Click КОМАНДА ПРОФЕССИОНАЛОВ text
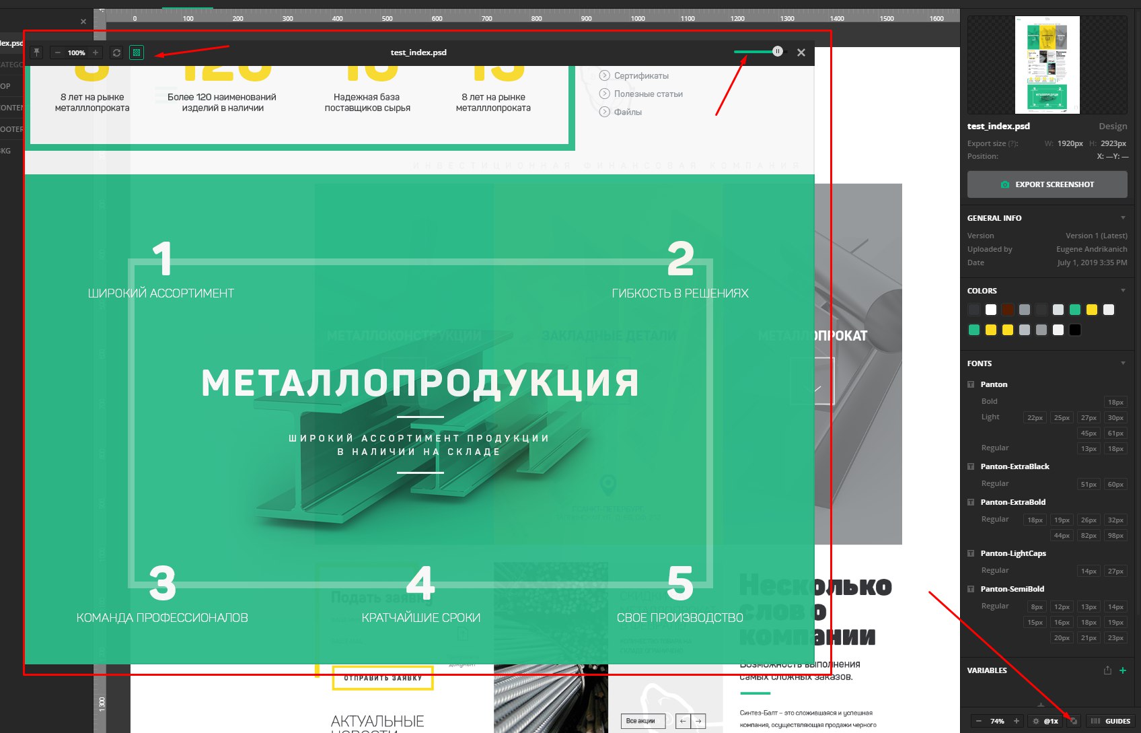This screenshot has height=733, width=1141. click(162, 618)
